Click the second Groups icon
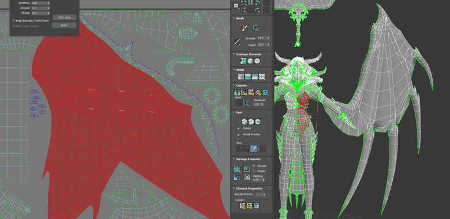 [249, 206]
